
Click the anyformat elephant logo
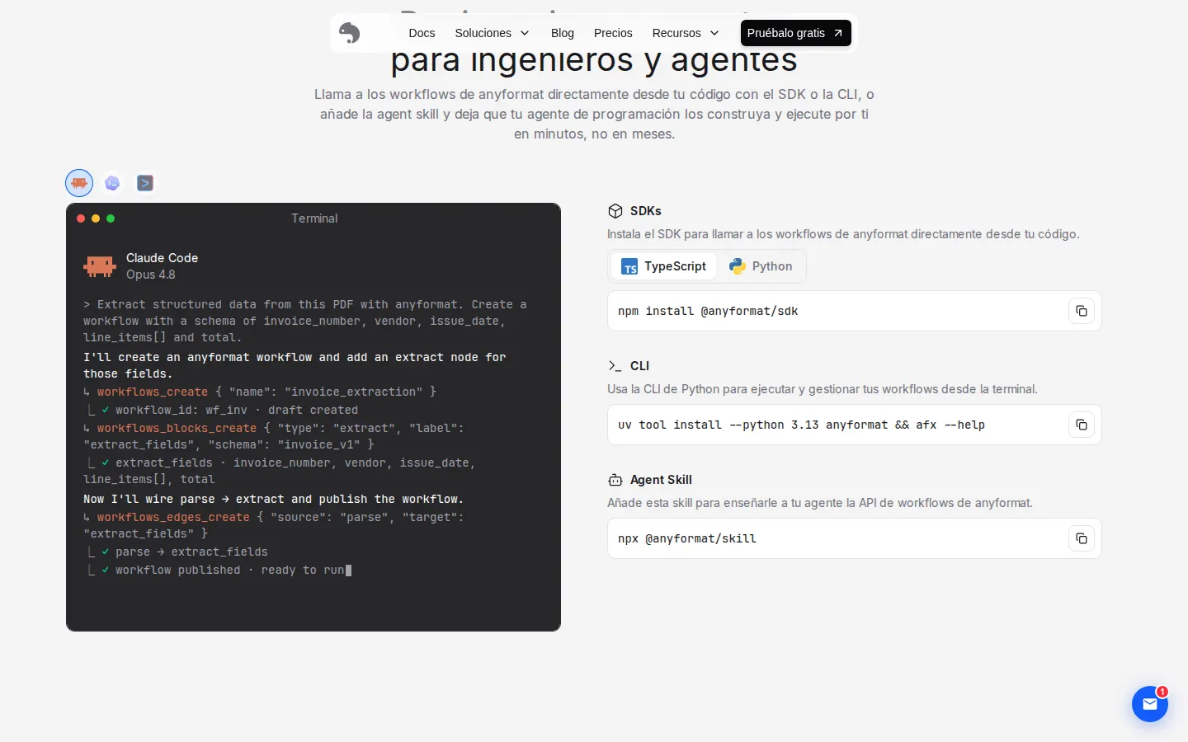(x=350, y=33)
